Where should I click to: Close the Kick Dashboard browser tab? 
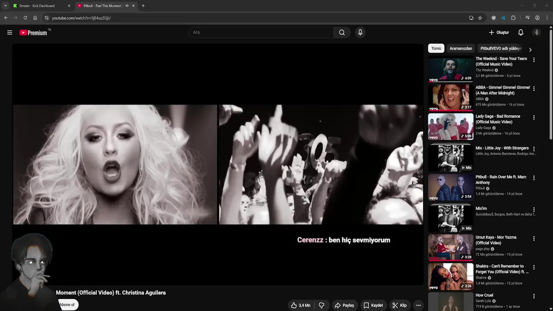[x=69, y=6]
